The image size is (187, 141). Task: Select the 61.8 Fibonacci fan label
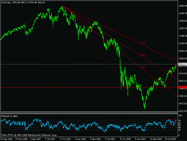point(143,43)
